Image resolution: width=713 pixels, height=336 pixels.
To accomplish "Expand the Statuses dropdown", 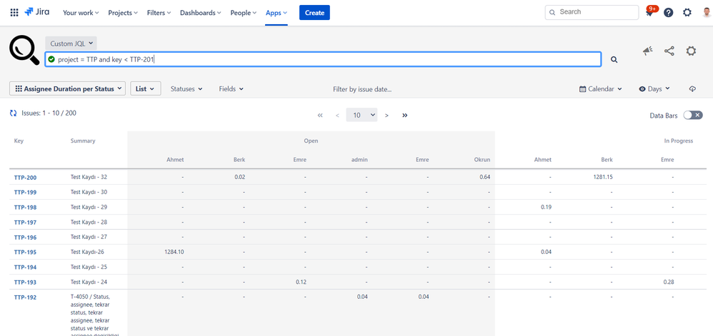I will click(x=186, y=89).
